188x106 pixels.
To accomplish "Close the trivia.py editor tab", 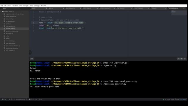I will click(x=63, y=9).
